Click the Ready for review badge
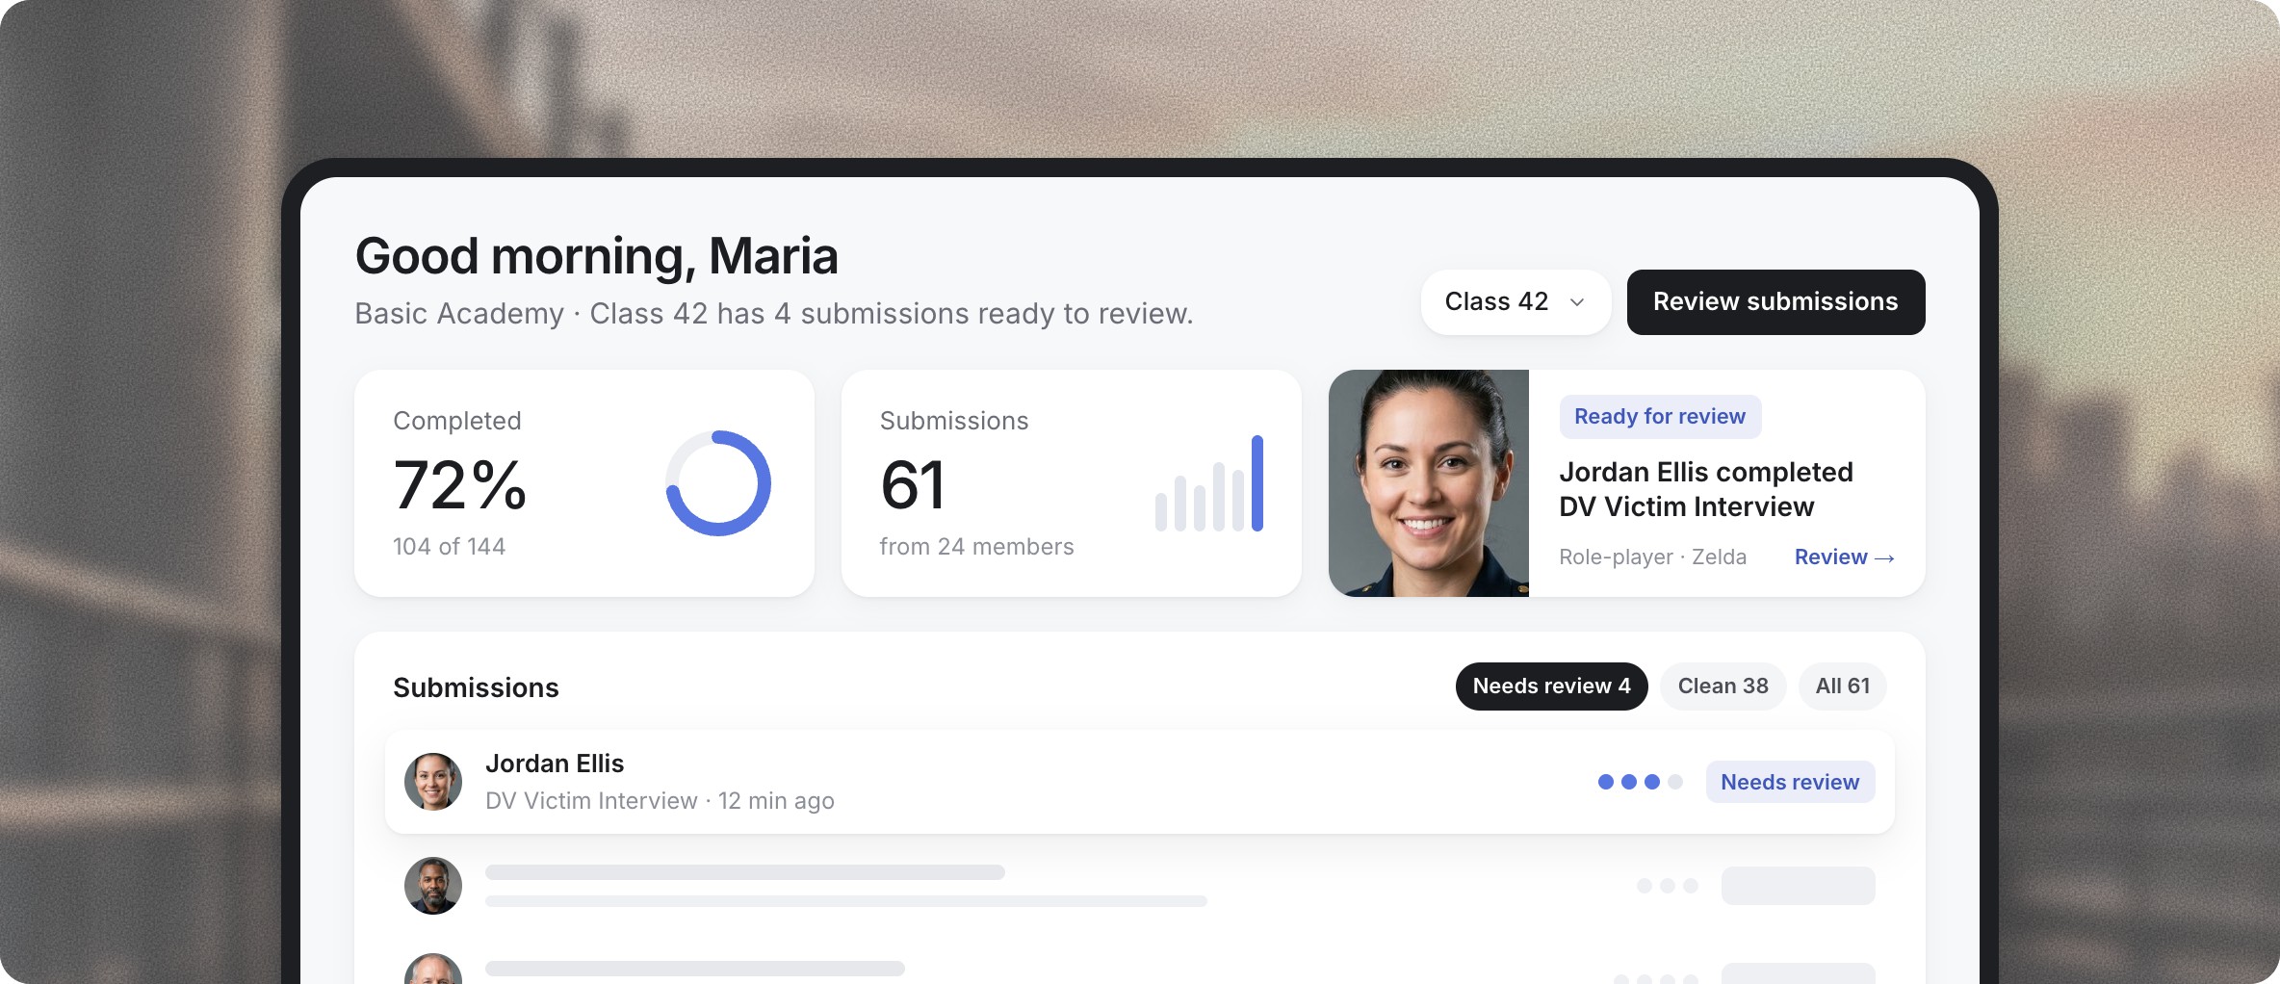The height and width of the screenshot is (984, 2280). point(1660,417)
